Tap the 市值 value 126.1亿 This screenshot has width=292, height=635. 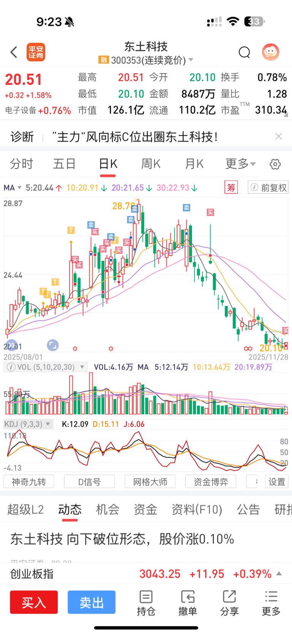click(x=126, y=110)
